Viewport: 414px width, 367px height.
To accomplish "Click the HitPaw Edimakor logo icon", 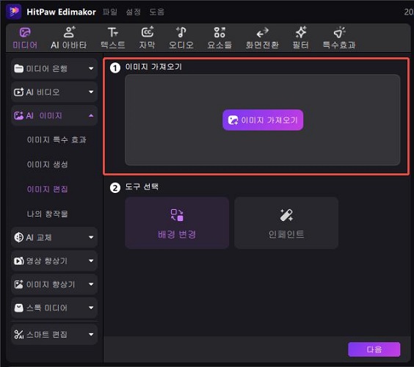I will pos(13,12).
